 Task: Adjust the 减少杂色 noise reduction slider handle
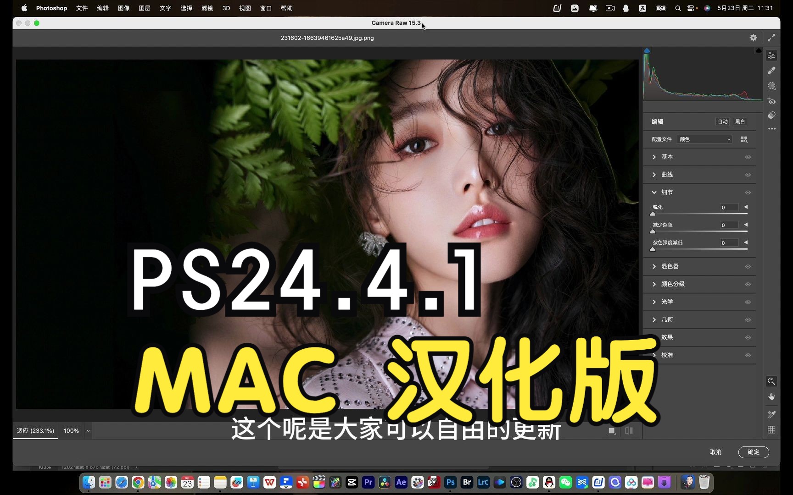tap(653, 231)
